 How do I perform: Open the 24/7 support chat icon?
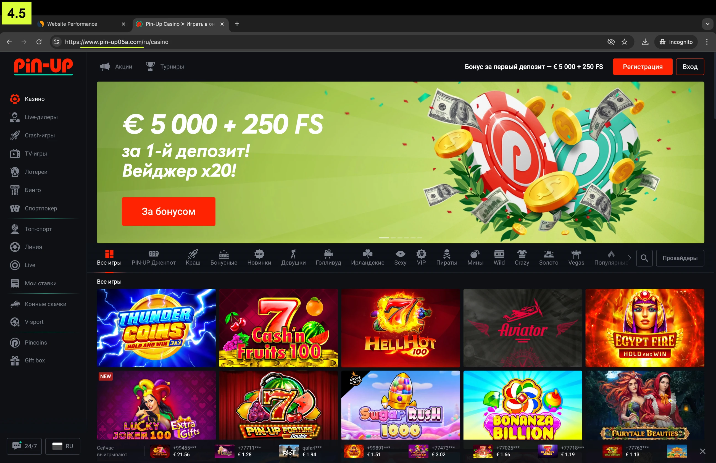coord(17,446)
